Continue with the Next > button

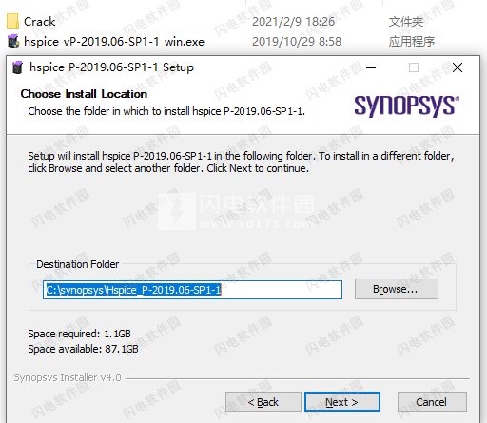point(342,402)
